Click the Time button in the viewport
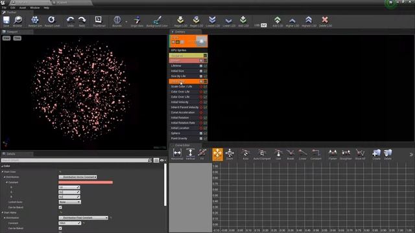This screenshot has width=415, height=233. 18,38
